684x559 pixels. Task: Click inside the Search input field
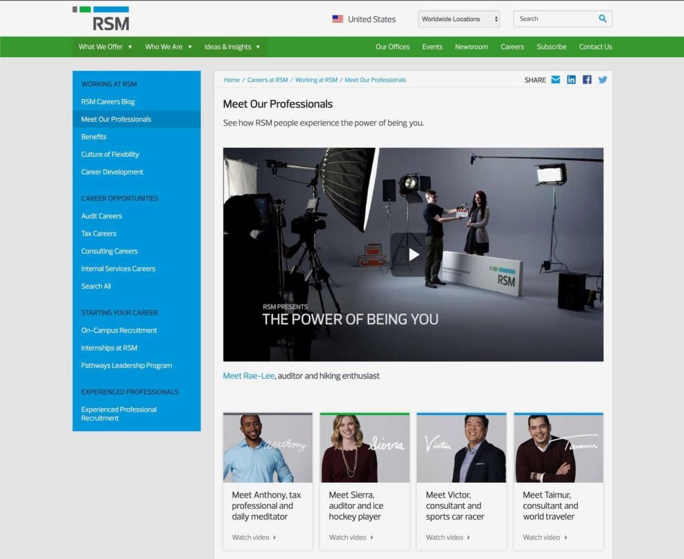(x=556, y=19)
